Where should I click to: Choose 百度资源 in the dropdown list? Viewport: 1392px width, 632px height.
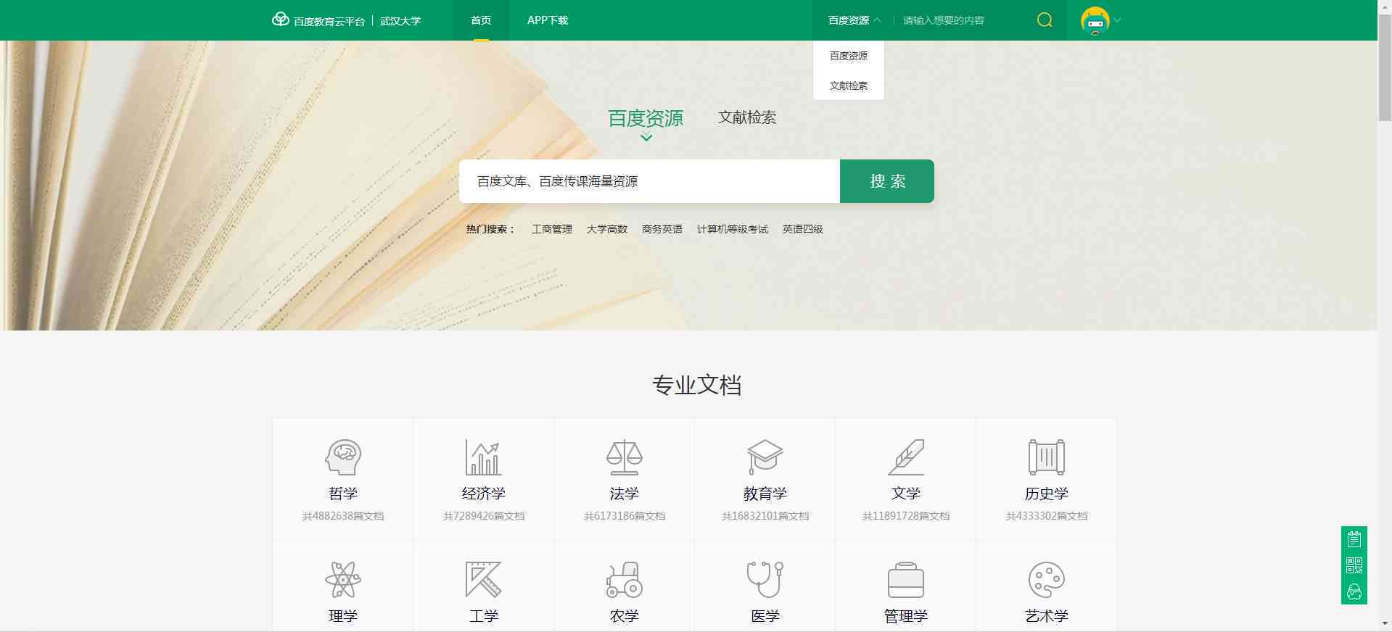848,56
